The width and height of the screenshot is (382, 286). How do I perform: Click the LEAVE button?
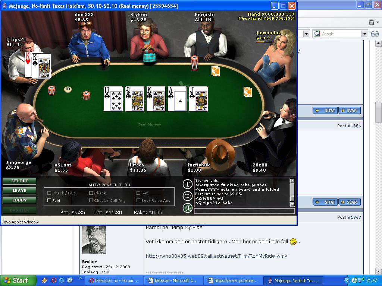pyautogui.click(x=19, y=191)
